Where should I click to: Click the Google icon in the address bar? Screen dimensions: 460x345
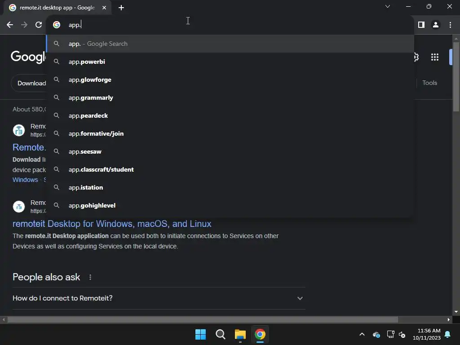point(57,25)
